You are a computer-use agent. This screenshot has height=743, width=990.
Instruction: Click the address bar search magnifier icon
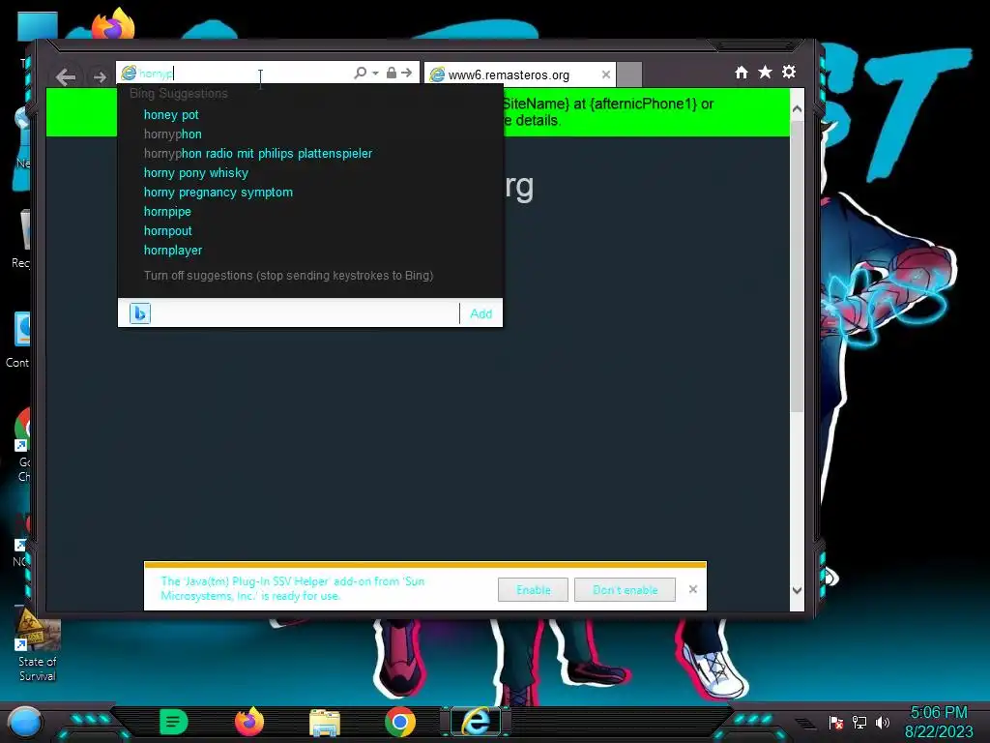(x=360, y=73)
